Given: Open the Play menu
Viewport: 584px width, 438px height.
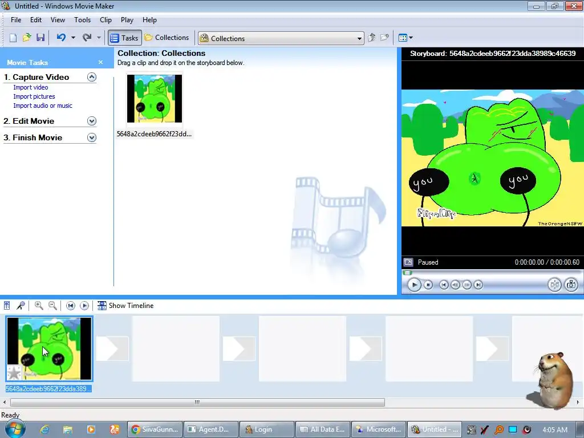Looking at the screenshot, I should [127, 20].
